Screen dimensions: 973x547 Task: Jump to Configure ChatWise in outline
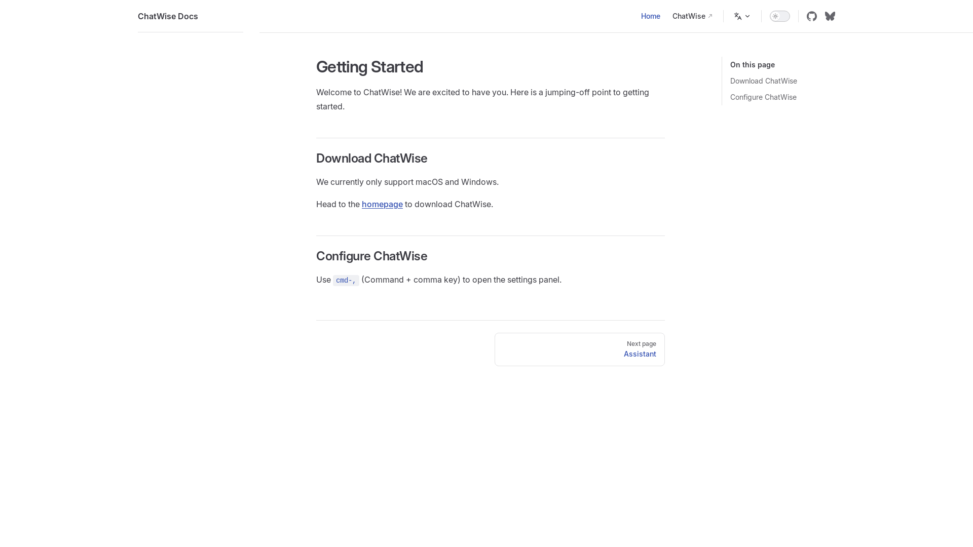[763, 97]
